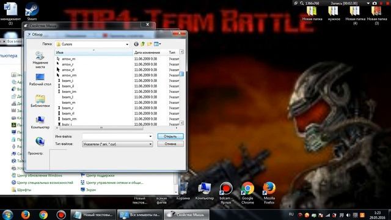The image size is (391, 220).
Task: Select Рабочий стол in the places bar
Action: click(40, 80)
